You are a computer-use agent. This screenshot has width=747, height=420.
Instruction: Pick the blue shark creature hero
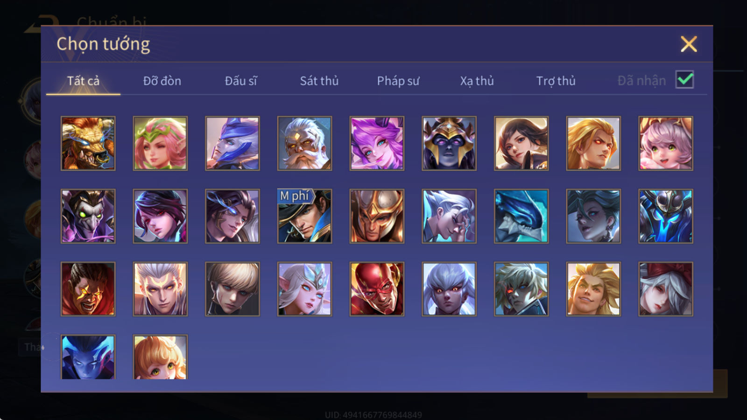[x=521, y=216]
